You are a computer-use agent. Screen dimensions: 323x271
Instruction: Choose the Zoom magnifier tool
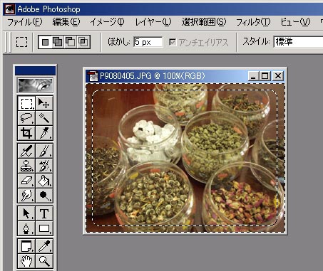tap(44, 261)
